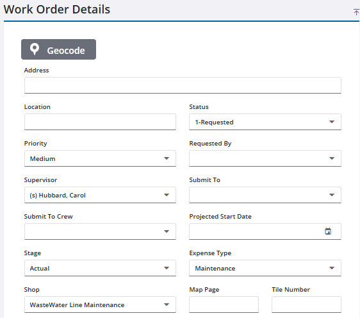This screenshot has width=360, height=318.
Task: Click the map pin icon on Geocode
Action: (35, 49)
